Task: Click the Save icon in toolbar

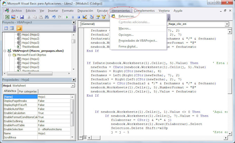Action: pos(22,17)
